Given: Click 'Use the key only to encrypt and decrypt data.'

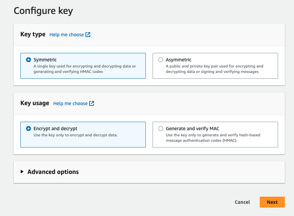Looking at the screenshot, I should [76, 135].
